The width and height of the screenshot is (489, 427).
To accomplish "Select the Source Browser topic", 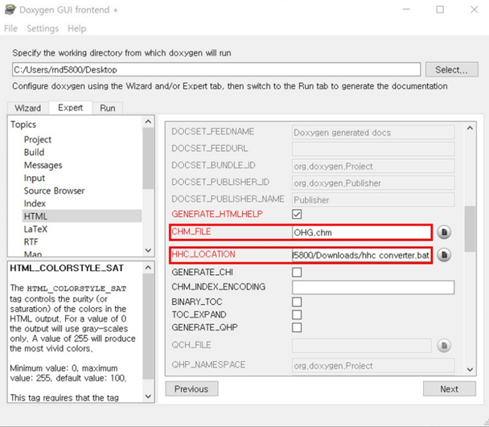I will (x=54, y=191).
